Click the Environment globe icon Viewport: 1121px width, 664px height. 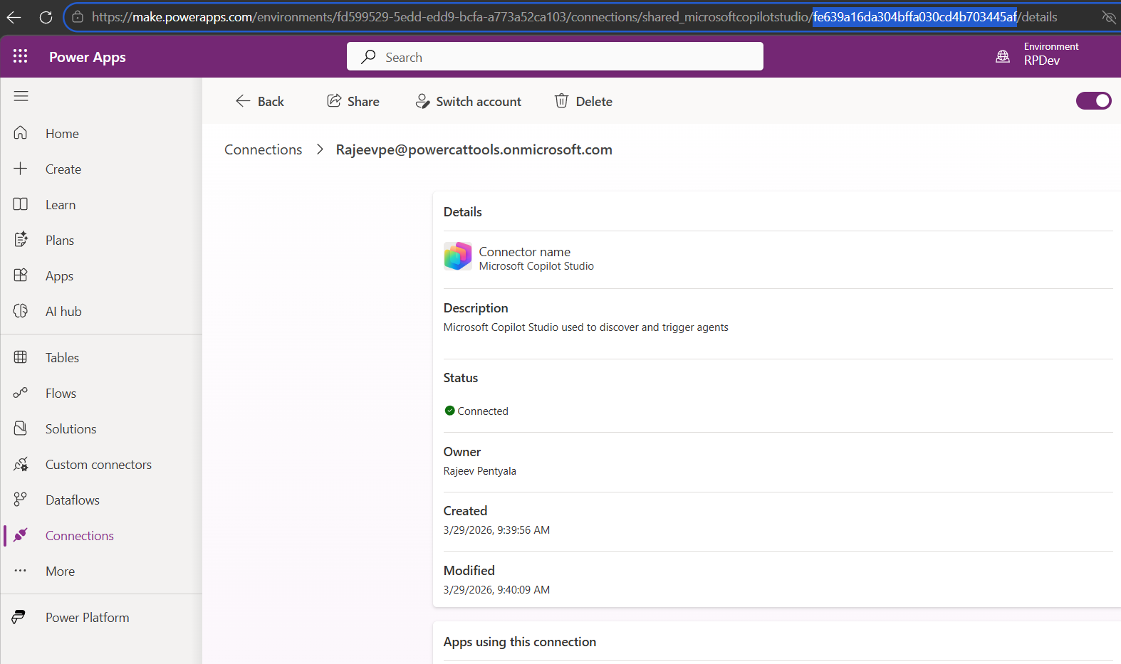(x=1002, y=56)
